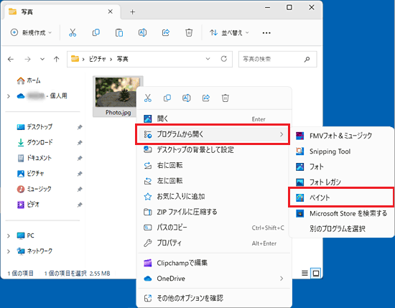
Task: Go up one folder level
Action: pyautogui.click(x=57, y=59)
